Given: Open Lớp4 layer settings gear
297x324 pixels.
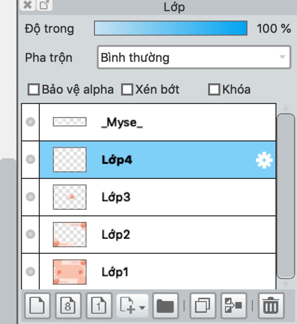Looking at the screenshot, I should click(x=264, y=160).
